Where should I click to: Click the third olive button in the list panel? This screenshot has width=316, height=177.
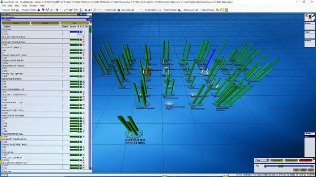coord(75,23)
